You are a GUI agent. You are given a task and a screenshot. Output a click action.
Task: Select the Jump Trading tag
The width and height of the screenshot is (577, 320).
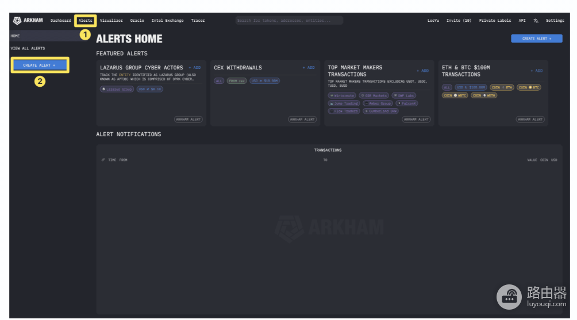tap(344, 103)
